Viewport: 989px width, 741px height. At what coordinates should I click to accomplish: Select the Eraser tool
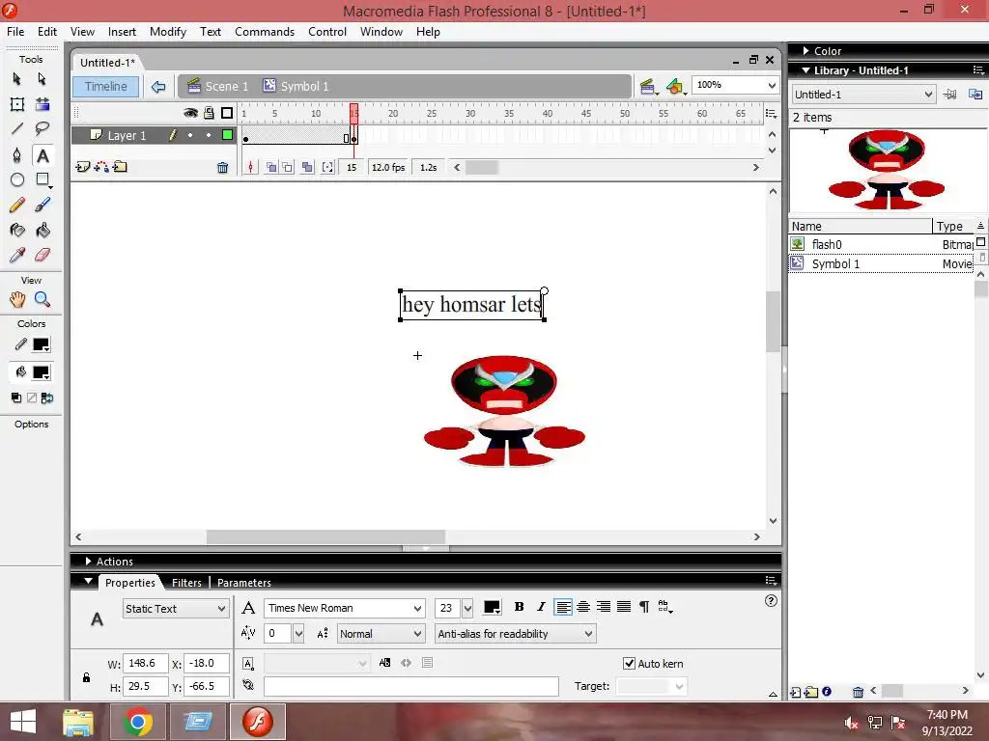click(x=42, y=255)
